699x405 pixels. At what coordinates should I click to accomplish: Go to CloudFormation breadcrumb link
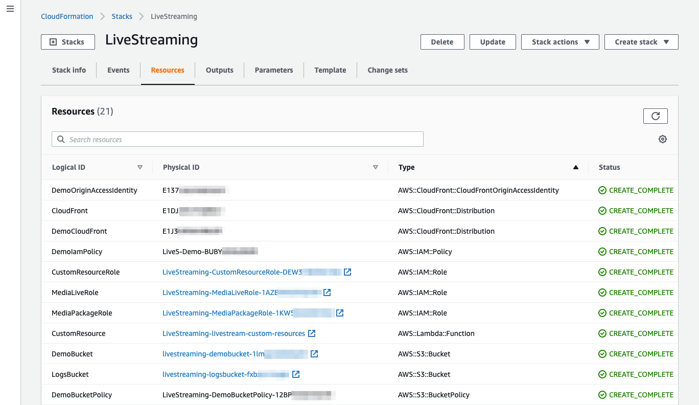click(67, 16)
